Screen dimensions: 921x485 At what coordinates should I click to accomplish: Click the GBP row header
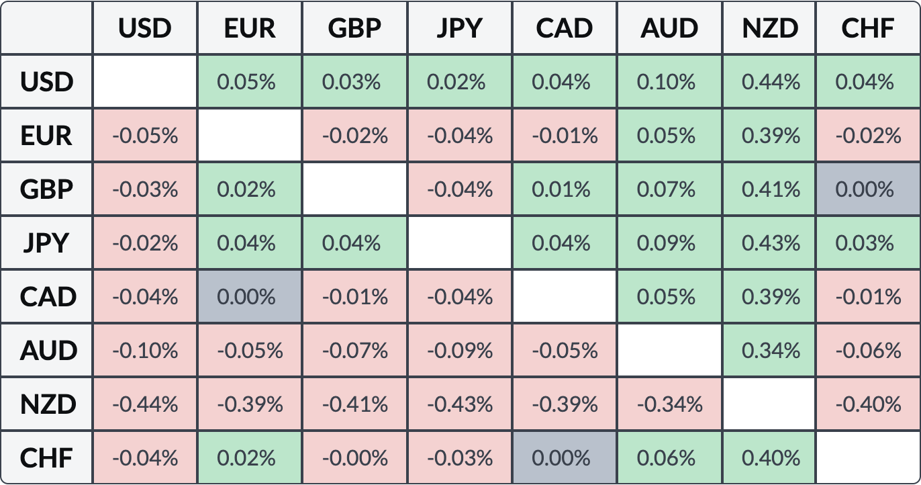47,189
